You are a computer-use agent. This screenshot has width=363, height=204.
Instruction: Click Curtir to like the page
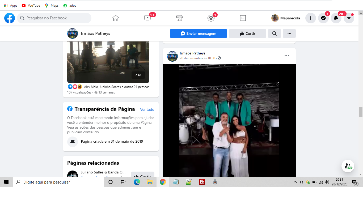click(247, 33)
